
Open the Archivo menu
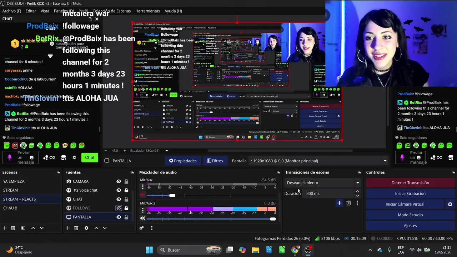click(11, 11)
